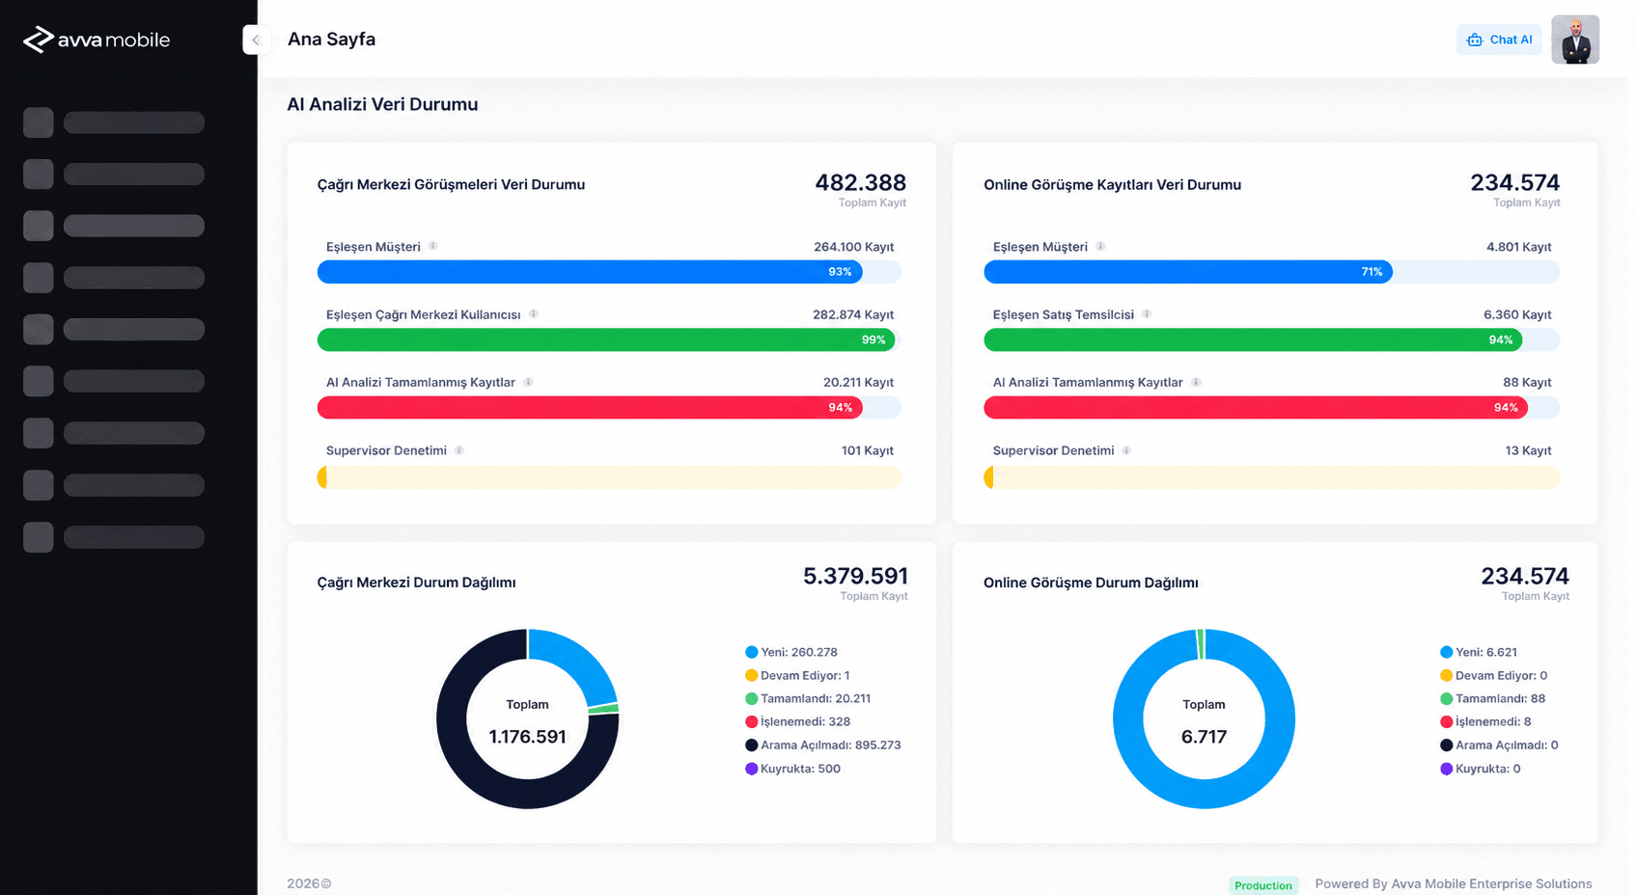The height and width of the screenshot is (895, 1636).
Task: Click the 4.801 Kayıt value
Action: pos(1519,247)
